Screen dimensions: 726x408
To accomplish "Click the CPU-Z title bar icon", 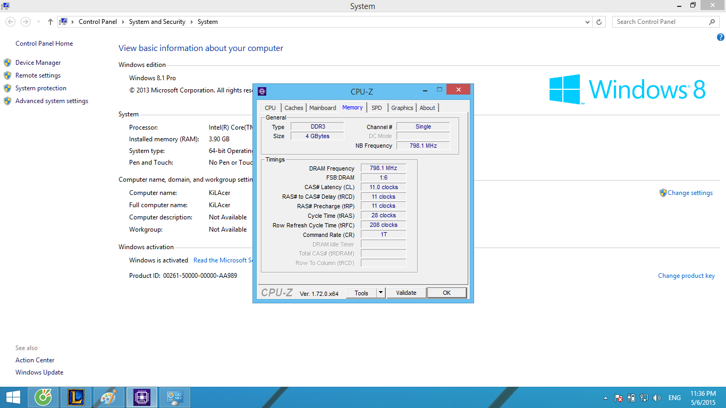I will (x=261, y=91).
